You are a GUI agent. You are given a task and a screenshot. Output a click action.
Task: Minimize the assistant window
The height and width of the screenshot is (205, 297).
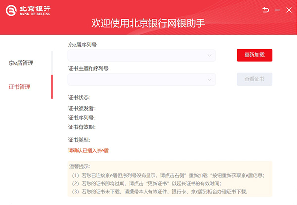tap(277, 10)
